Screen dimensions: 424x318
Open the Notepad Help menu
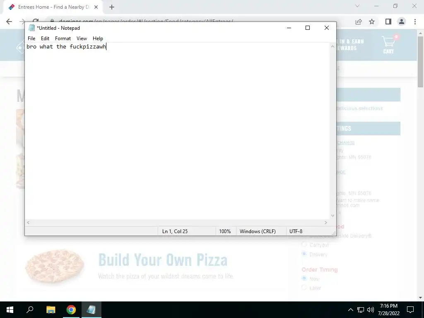pos(98,39)
